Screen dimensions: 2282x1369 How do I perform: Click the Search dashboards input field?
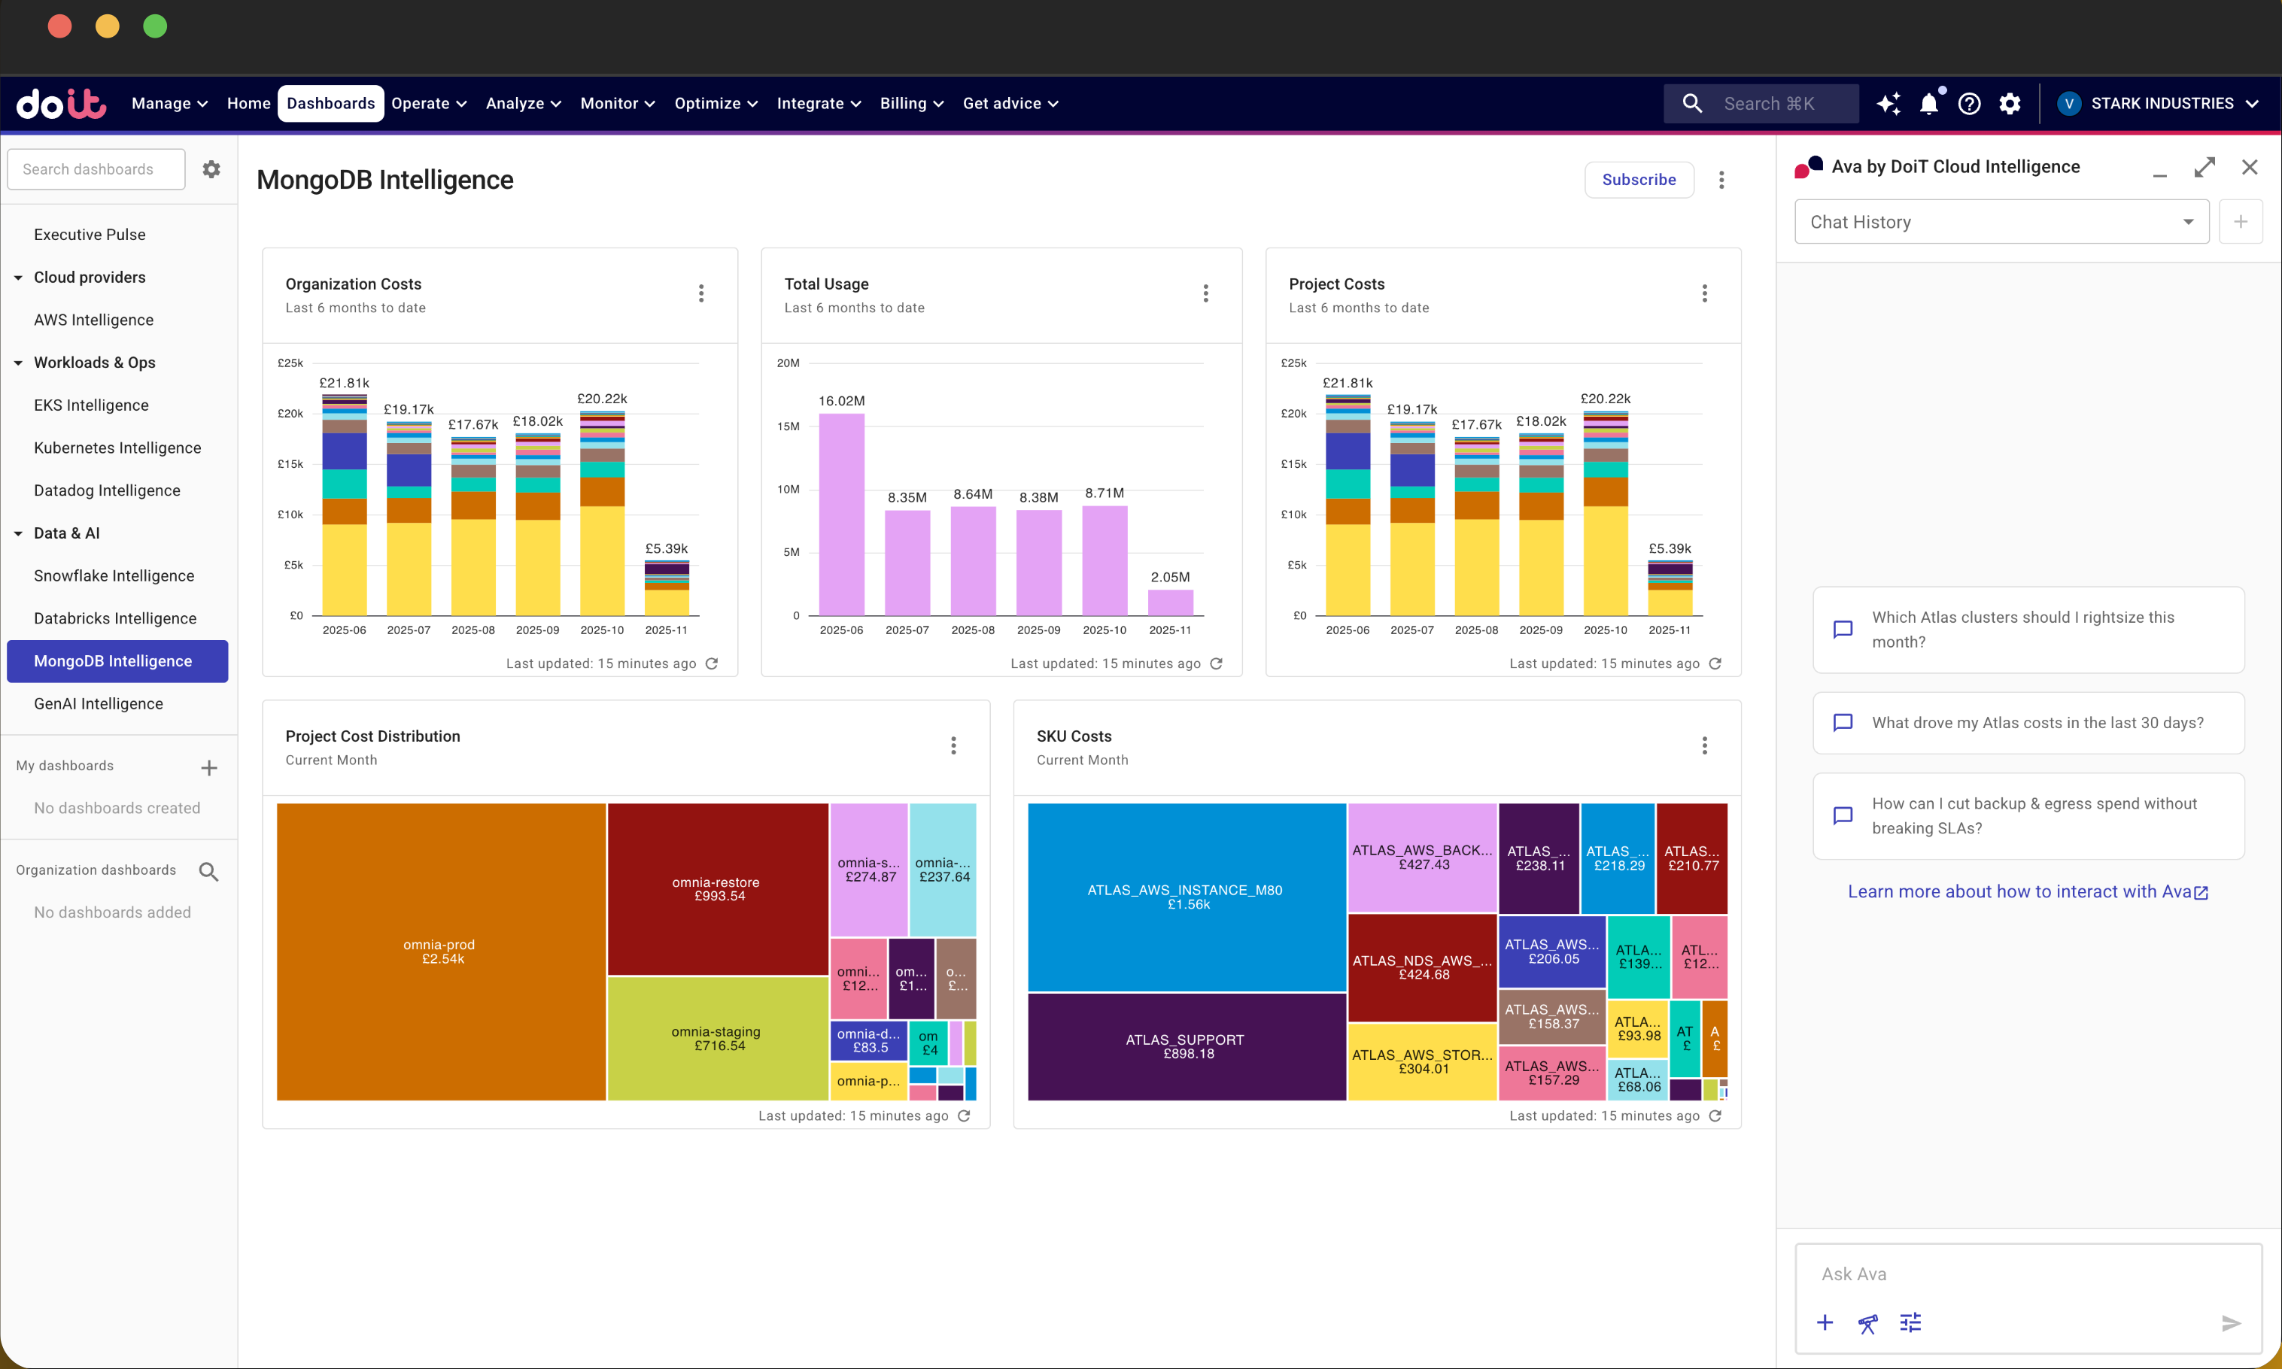(x=96, y=170)
